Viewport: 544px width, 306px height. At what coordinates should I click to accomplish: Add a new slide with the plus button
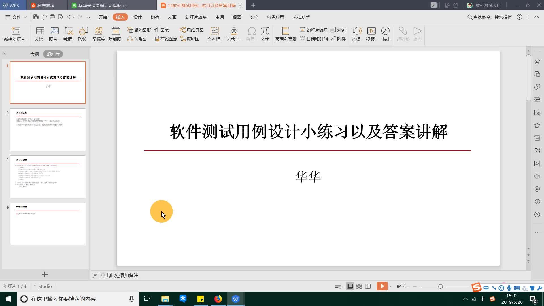[x=44, y=274]
